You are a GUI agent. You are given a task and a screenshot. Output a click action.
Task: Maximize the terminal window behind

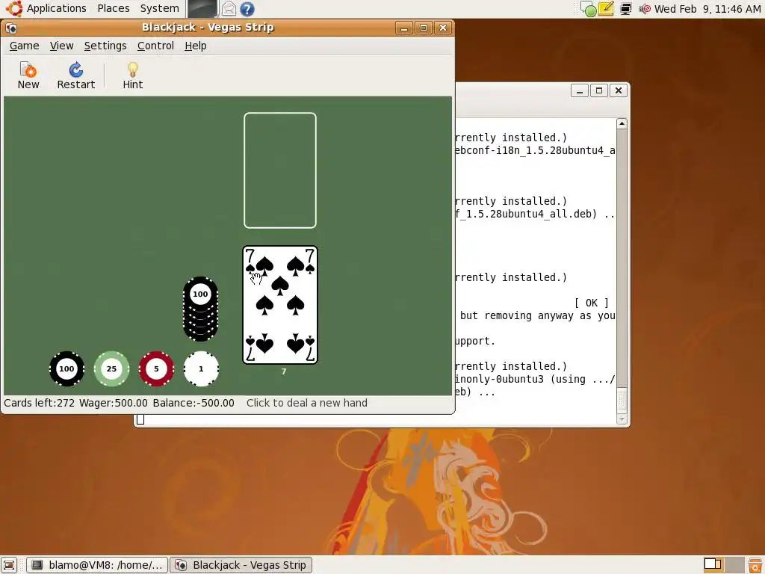point(599,90)
